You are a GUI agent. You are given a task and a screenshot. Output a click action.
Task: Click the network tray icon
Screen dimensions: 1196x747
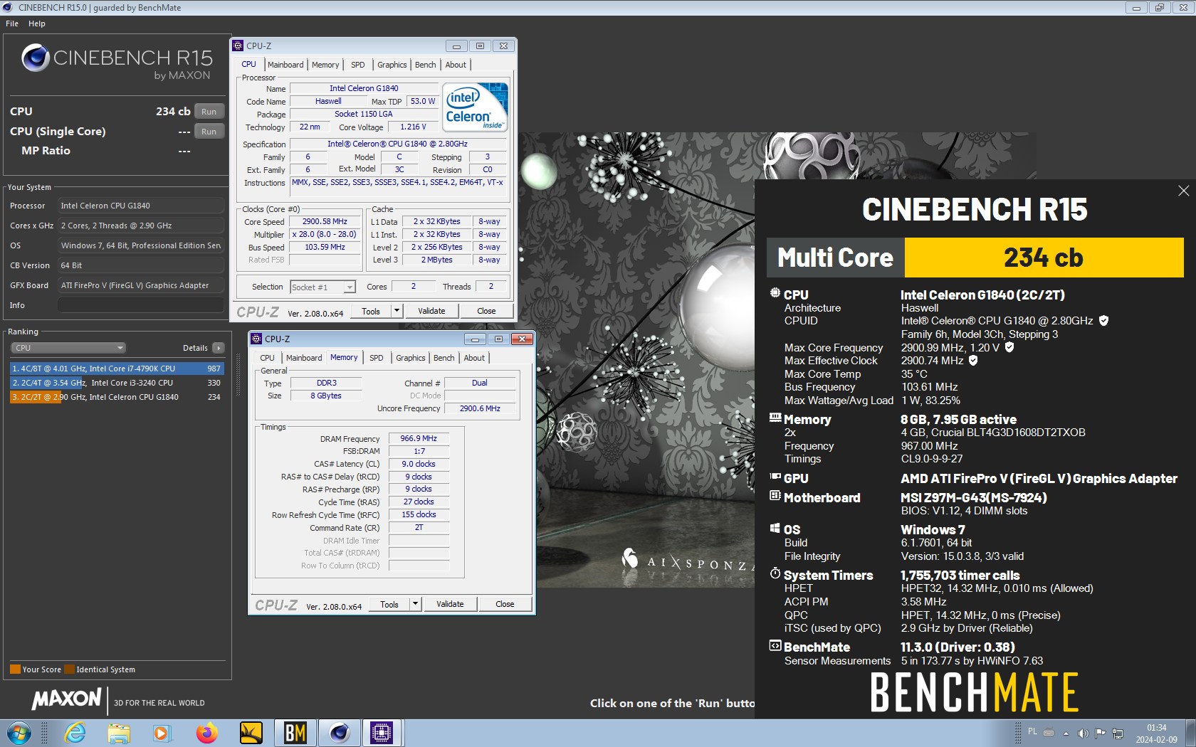[x=1118, y=733]
